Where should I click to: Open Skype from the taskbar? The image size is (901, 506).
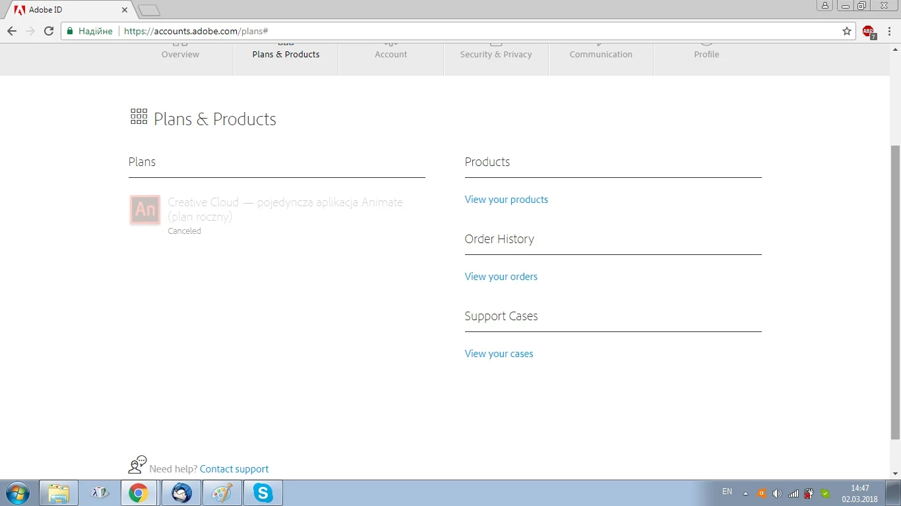[263, 493]
